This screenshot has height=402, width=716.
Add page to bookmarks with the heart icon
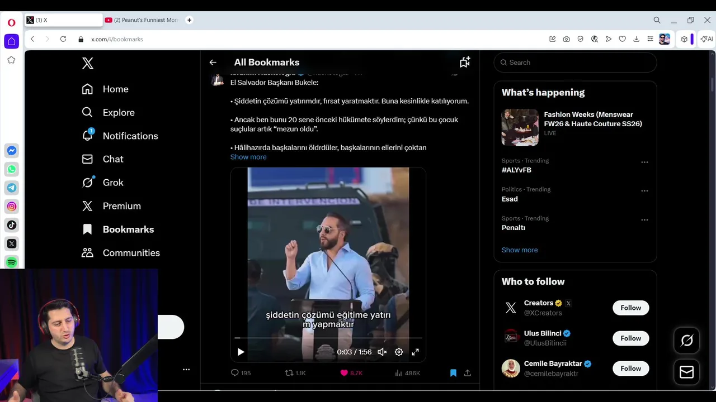click(x=622, y=39)
